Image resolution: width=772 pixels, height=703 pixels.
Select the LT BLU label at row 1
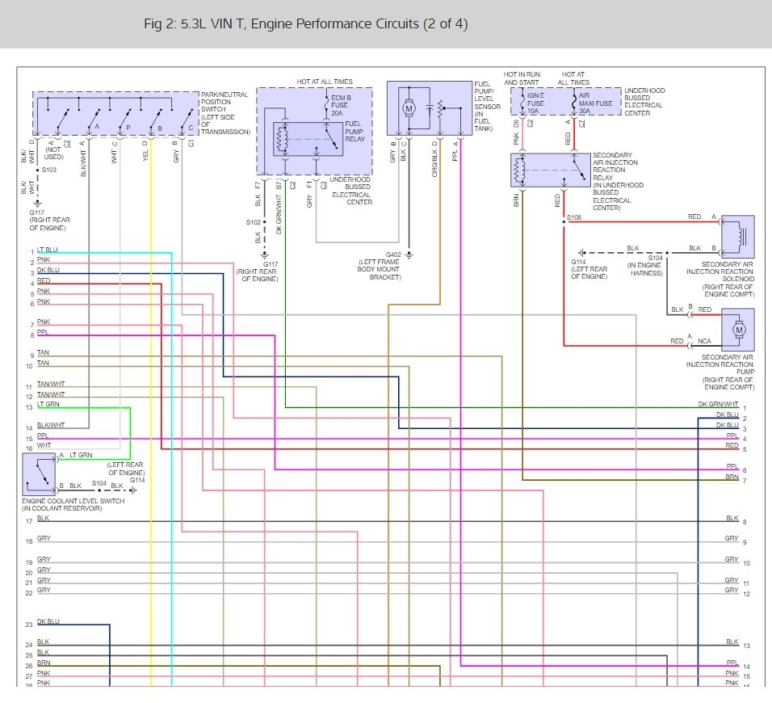click(48, 250)
